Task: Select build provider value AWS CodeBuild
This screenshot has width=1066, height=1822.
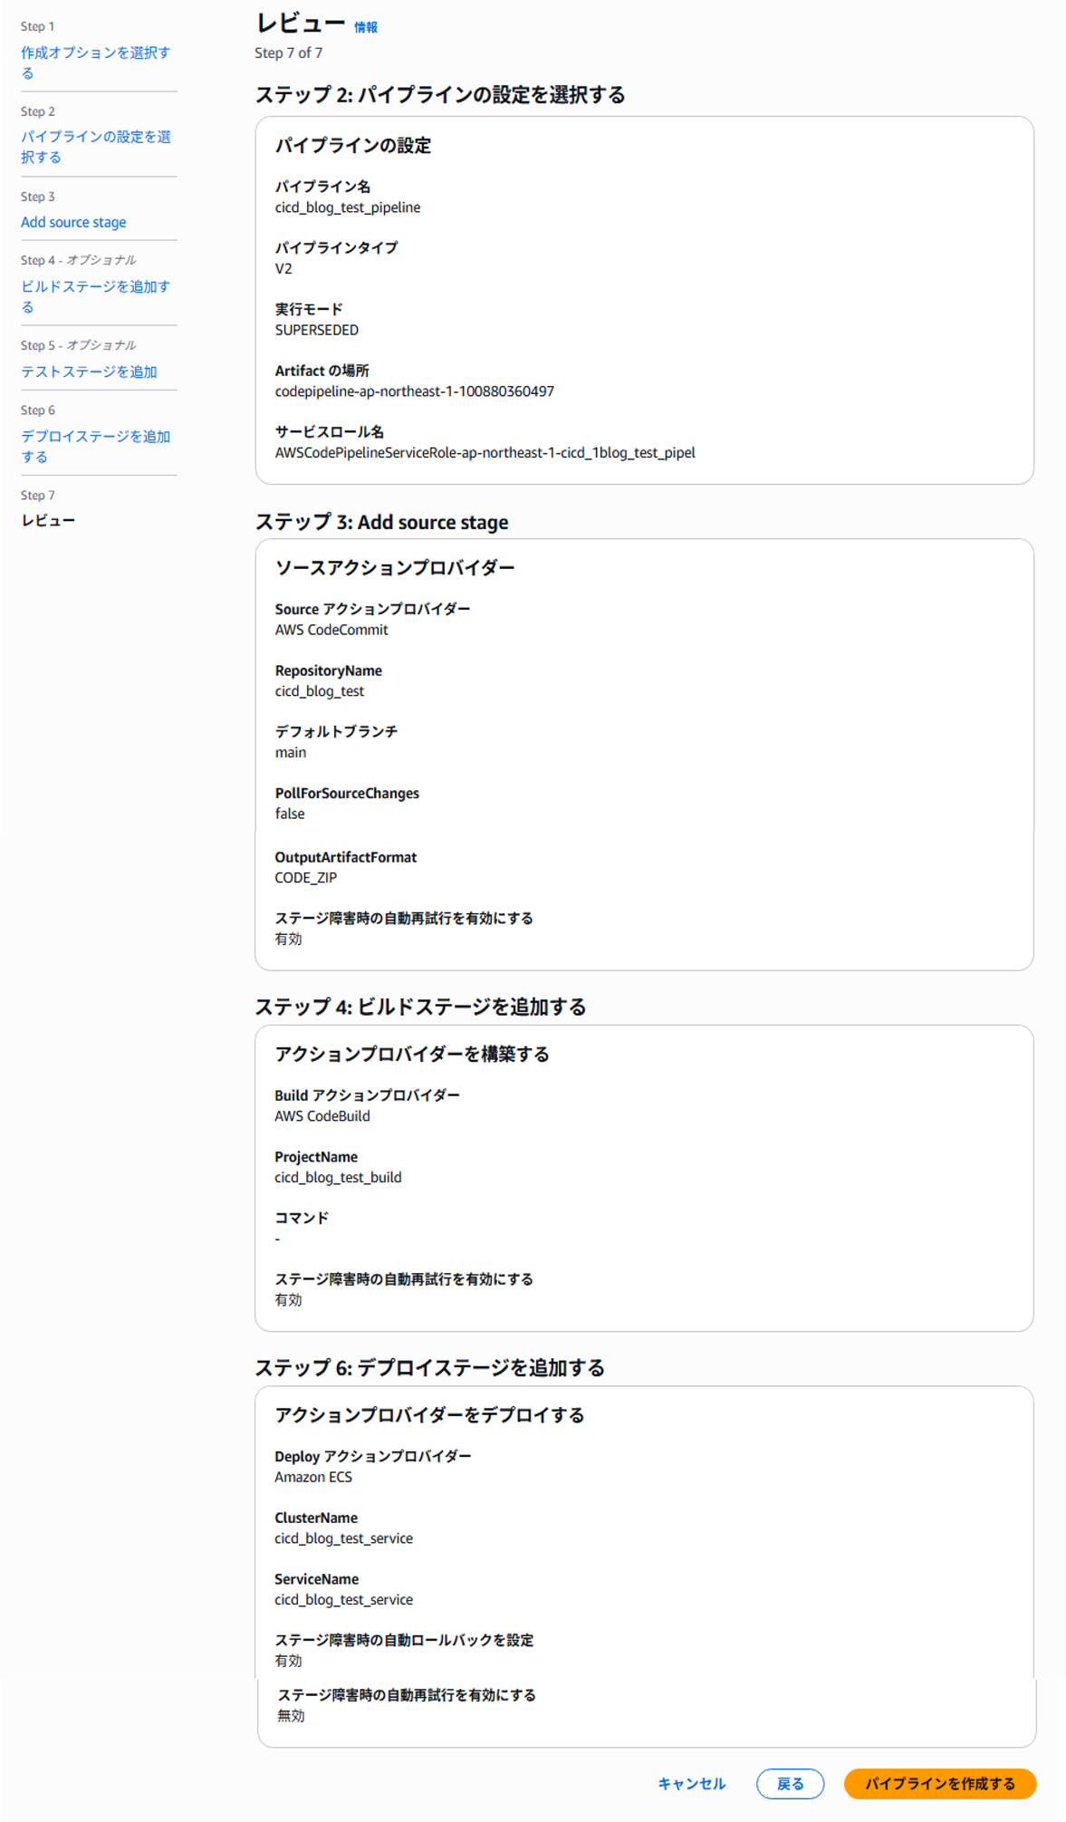Action: pos(322,1116)
